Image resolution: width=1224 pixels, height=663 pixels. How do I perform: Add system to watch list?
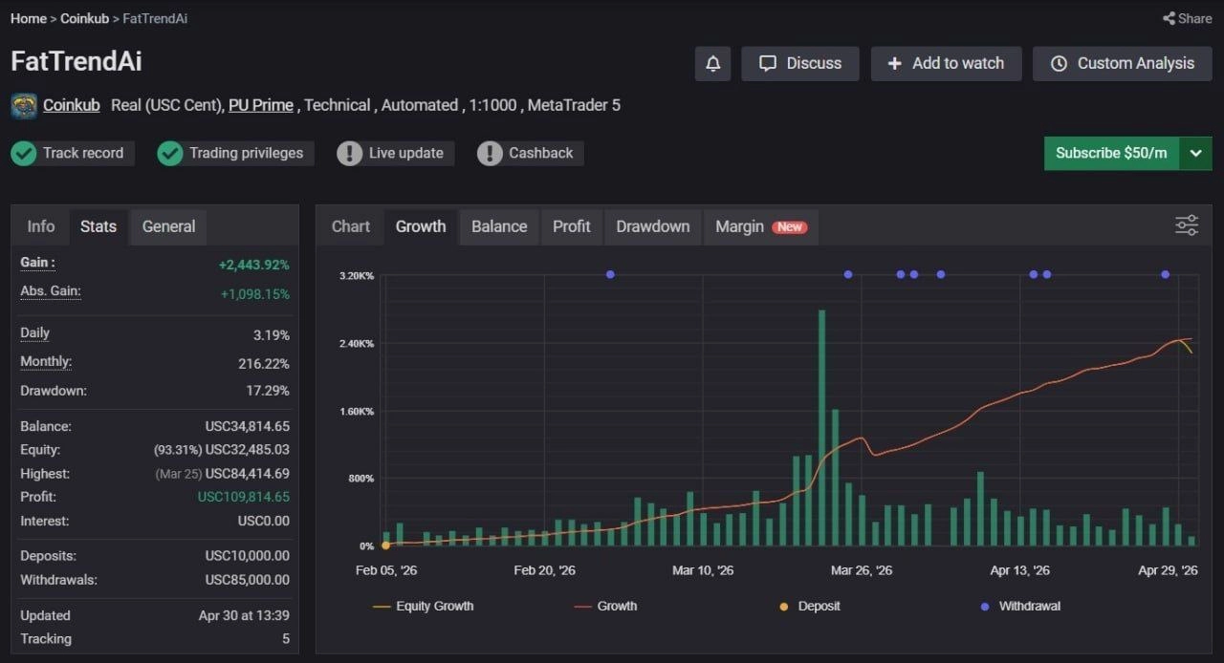[946, 63]
